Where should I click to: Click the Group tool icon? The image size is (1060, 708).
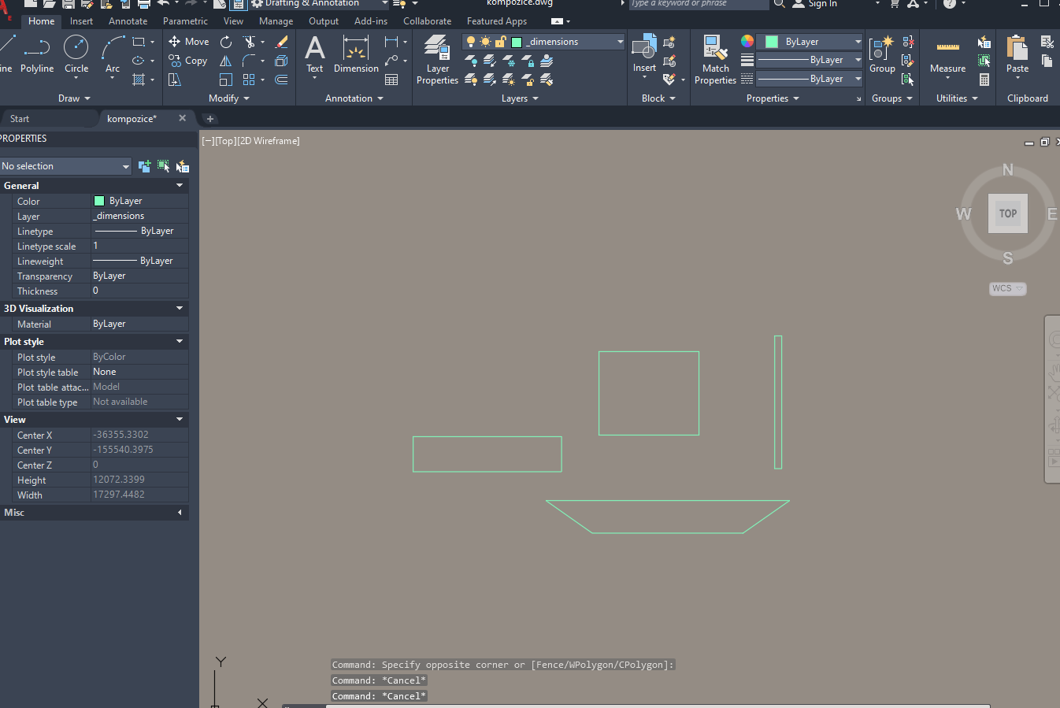(x=882, y=54)
